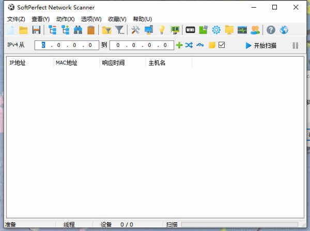Screen dimensions: 310x231
Task: Open the 收藏(V) menu
Action: tap(117, 19)
